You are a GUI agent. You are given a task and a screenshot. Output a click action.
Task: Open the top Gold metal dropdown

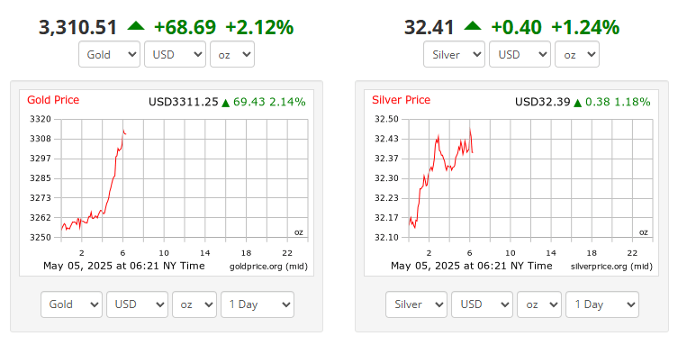pos(109,54)
